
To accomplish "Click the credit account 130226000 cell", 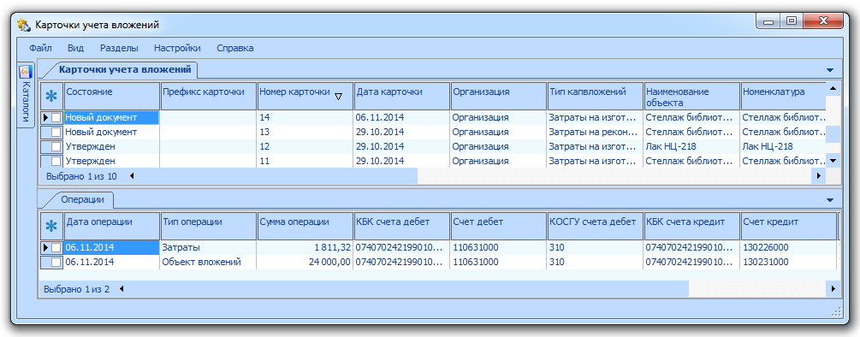I will (x=787, y=248).
